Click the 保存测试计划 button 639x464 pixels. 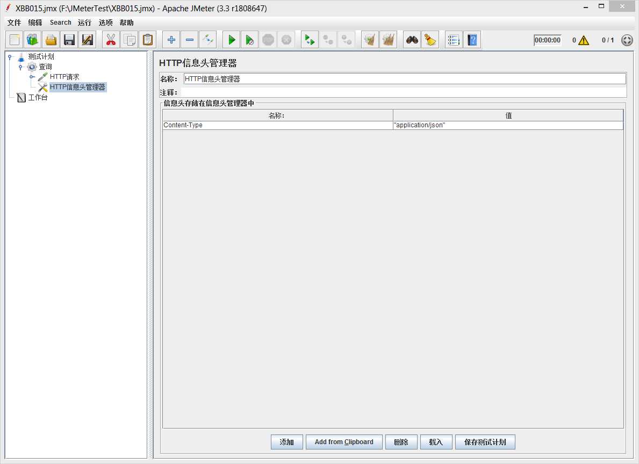(x=485, y=442)
